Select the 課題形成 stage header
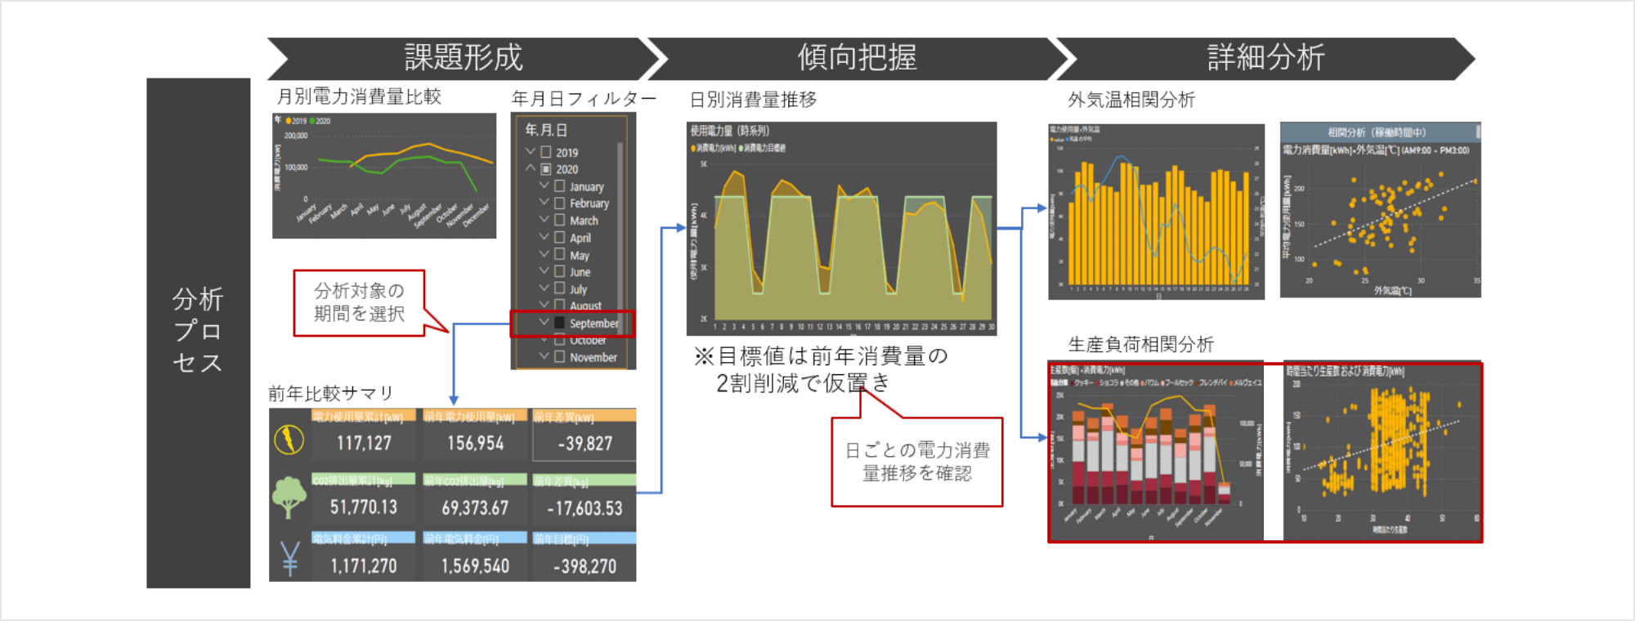1635x621 pixels. pos(464,58)
